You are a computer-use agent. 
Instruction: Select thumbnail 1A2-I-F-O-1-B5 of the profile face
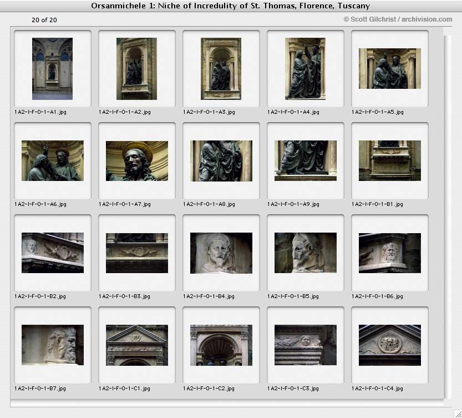pyautogui.click(x=306, y=253)
